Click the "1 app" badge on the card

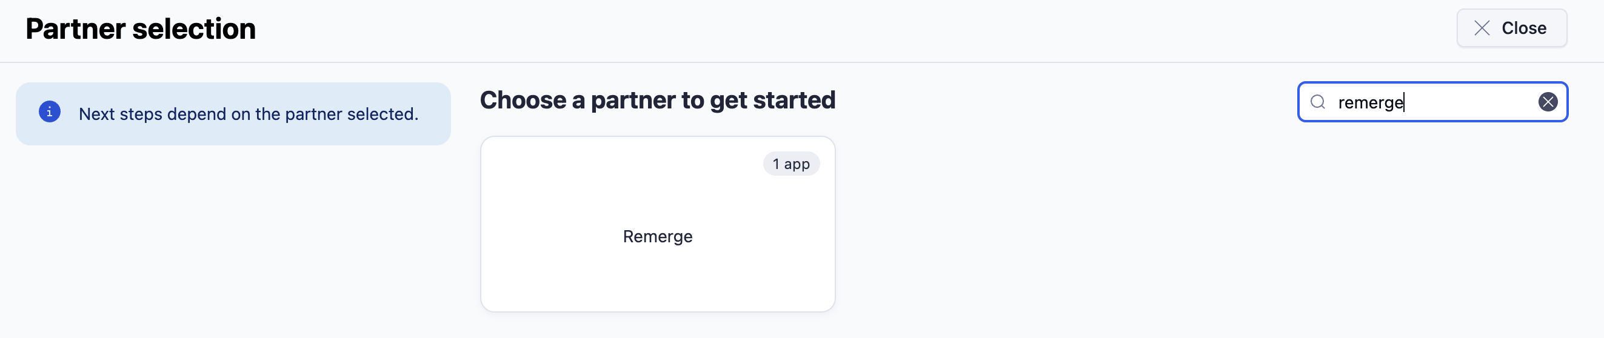[x=791, y=164]
